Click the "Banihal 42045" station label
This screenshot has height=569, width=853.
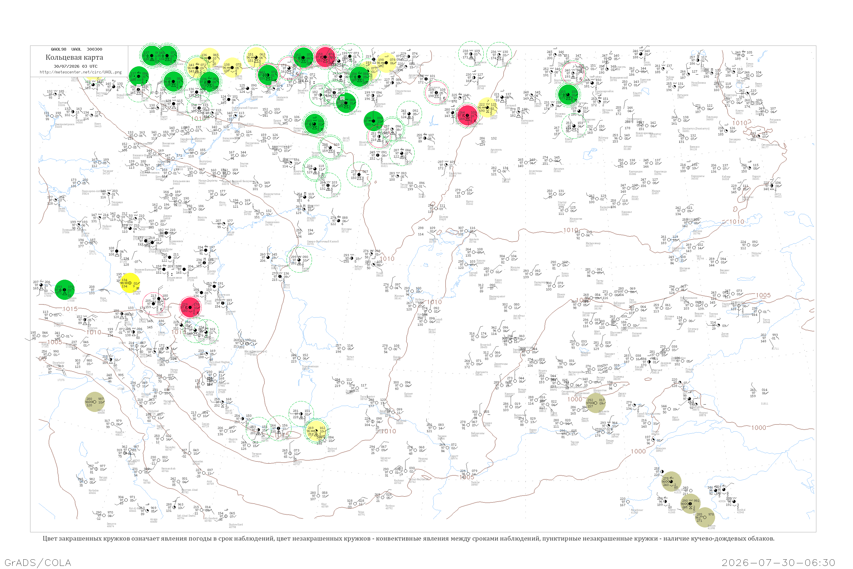click(x=741, y=511)
